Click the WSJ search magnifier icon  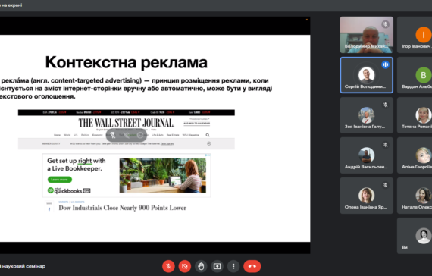pos(208,135)
